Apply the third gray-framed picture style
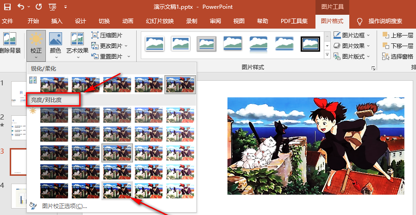The height and width of the screenshot is (215, 416). pos(207,43)
